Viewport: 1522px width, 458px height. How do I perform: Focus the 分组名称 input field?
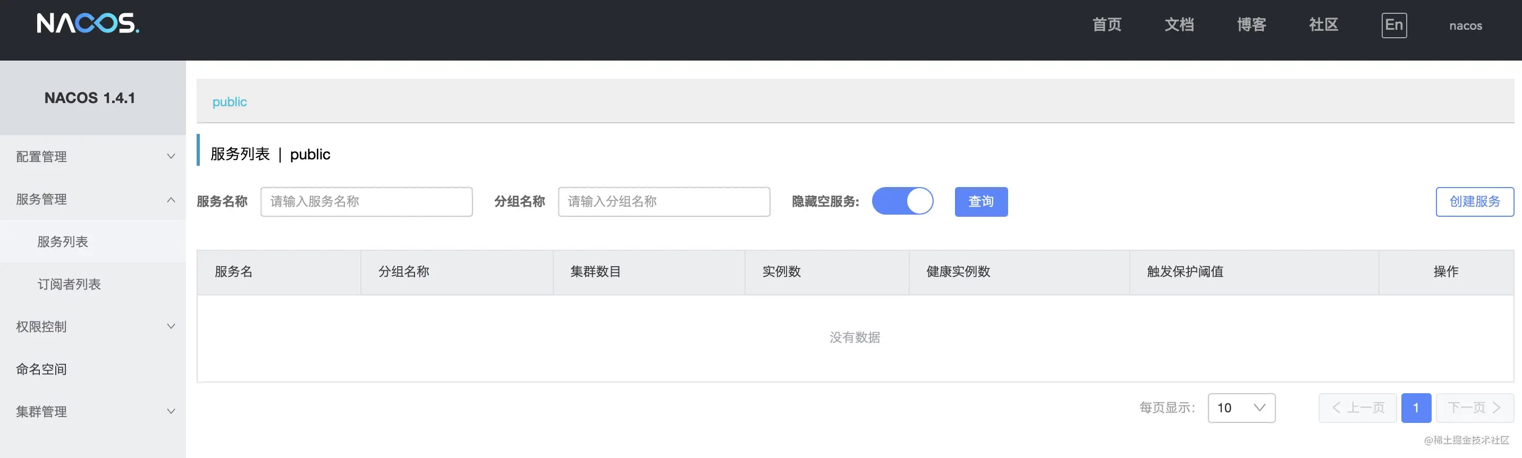coord(664,201)
